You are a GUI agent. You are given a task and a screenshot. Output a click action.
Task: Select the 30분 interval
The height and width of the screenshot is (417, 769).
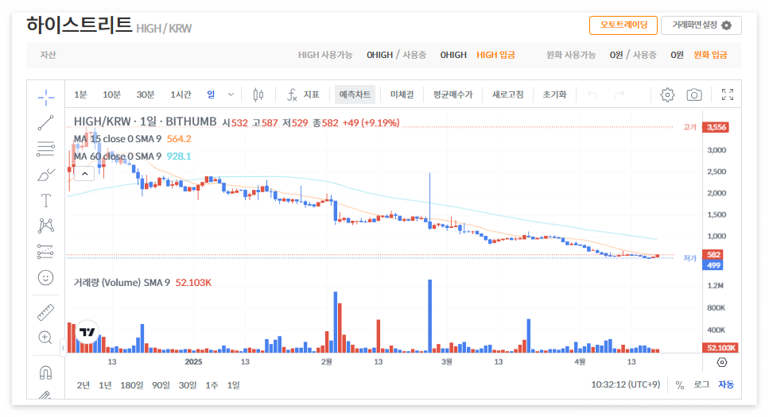point(146,95)
